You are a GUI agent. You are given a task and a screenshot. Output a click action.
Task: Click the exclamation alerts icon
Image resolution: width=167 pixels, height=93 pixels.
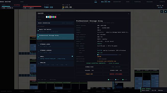coord(162,11)
